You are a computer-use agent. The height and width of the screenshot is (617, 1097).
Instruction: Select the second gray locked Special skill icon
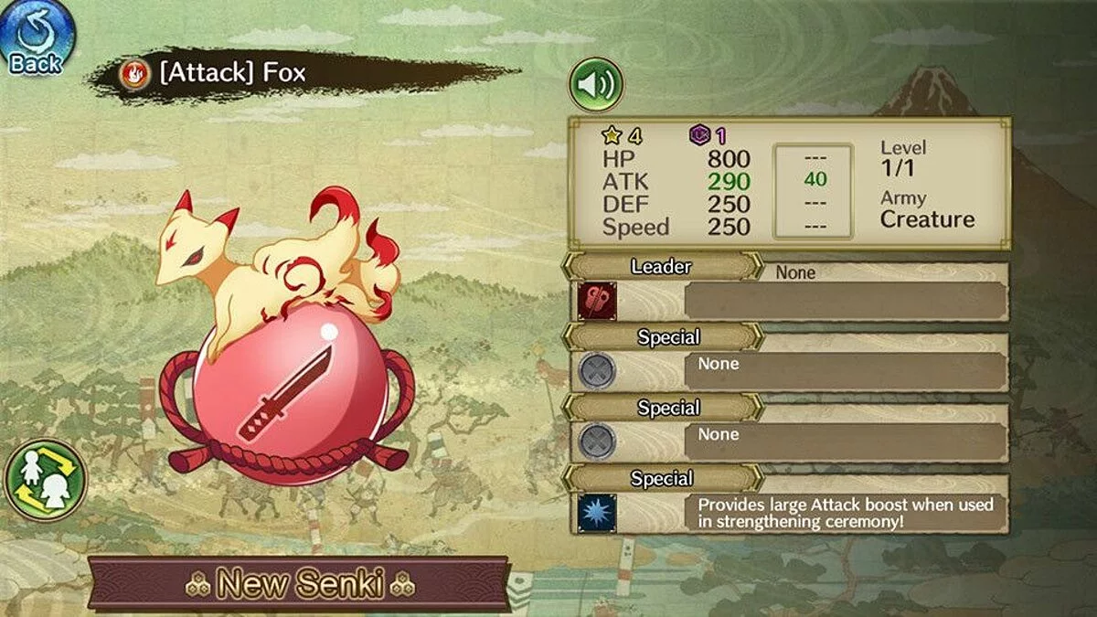pos(597,441)
